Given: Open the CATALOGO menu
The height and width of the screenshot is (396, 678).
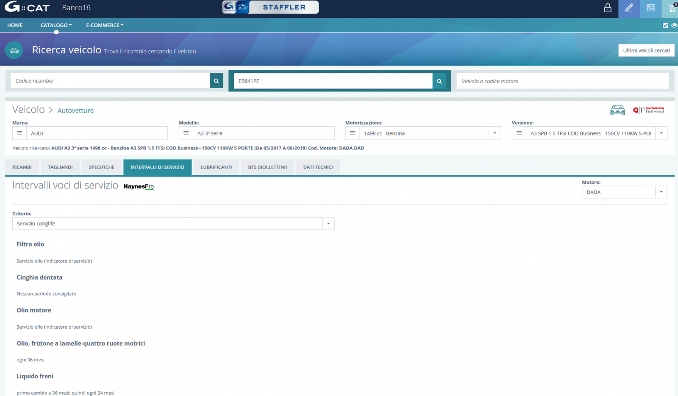Looking at the screenshot, I should [56, 25].
